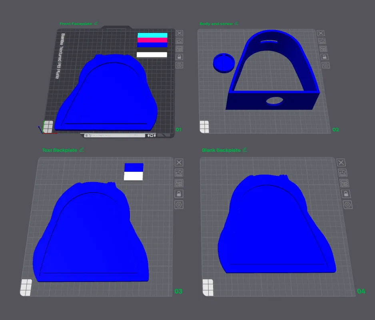Select the round screw model on plate 02
The image size is (375, 320).
tap(224, 63)
